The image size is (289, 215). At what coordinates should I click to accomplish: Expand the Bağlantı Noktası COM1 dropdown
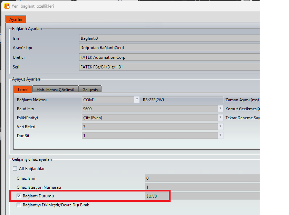pos(136,100)
